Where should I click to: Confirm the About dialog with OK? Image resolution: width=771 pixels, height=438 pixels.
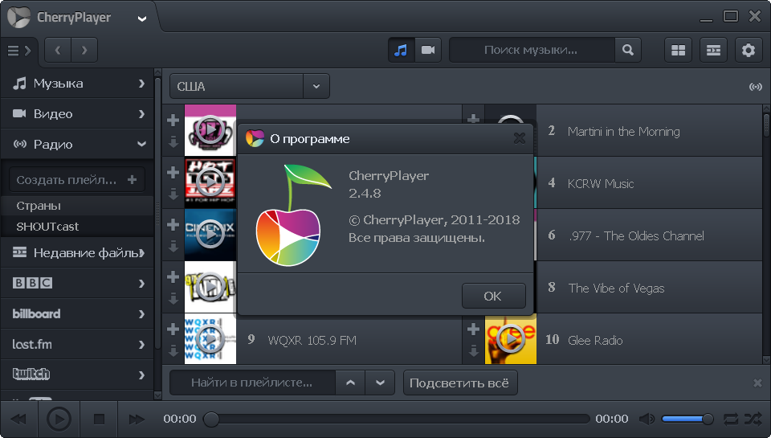(494, 296)
